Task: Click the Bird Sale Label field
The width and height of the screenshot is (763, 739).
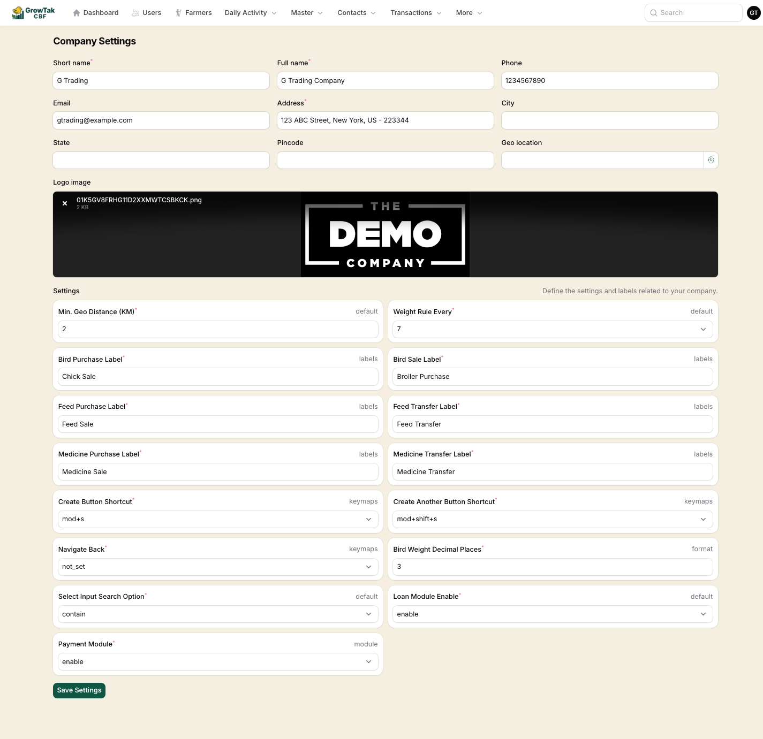Action: click(x=553, y=377)
